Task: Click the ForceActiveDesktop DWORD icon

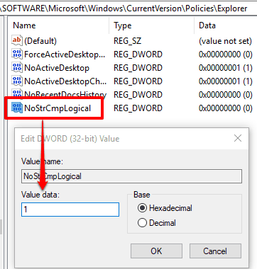Action: [17, 55]
